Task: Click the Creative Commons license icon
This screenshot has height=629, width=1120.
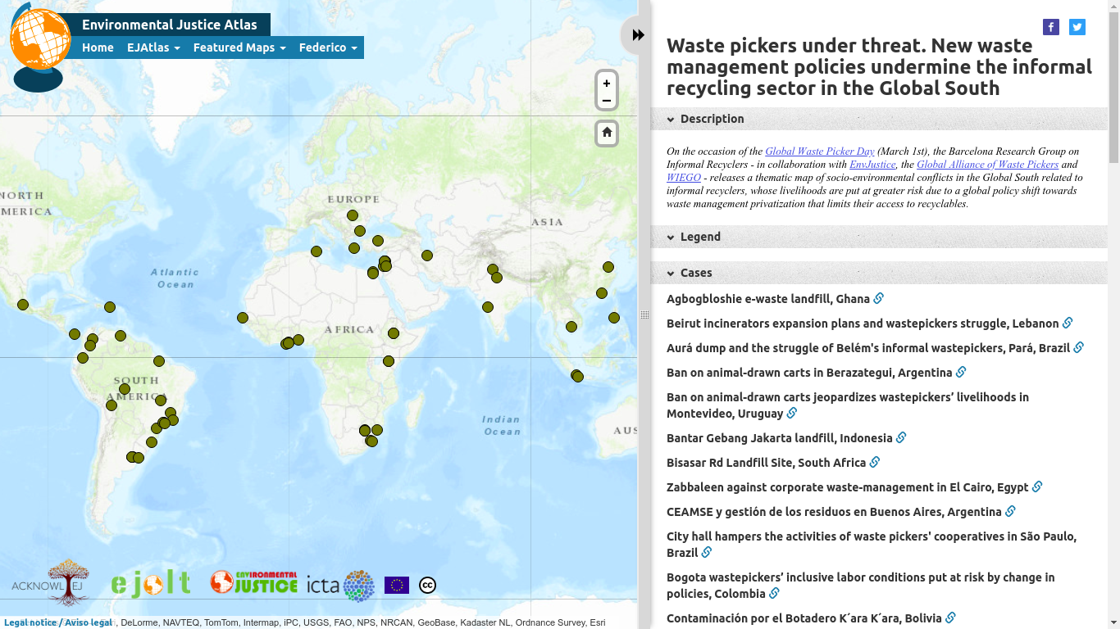Action: click(x=427, y=585)
